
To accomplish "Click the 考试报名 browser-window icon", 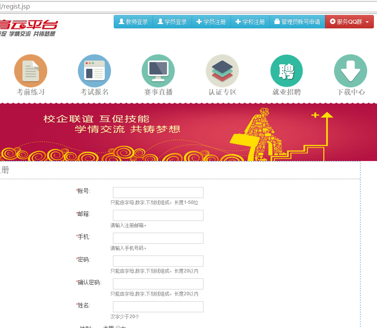I will coord(94,71).
